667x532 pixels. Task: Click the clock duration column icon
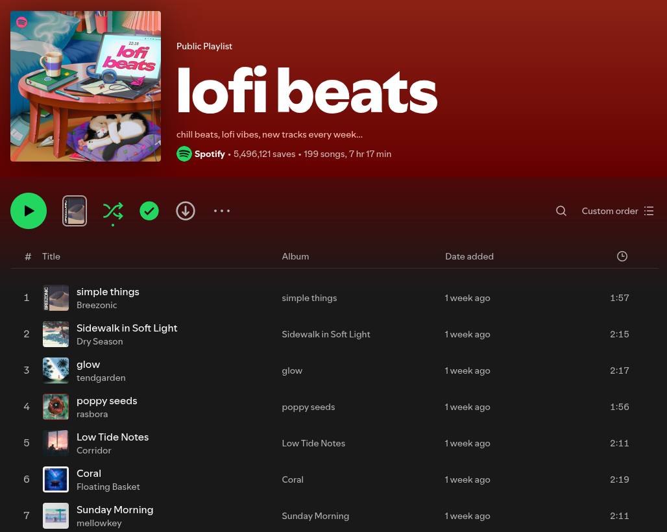coord(622,256)
